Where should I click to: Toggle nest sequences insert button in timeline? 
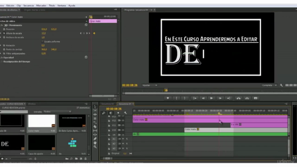pyautogui.click(x=103, y=113)
